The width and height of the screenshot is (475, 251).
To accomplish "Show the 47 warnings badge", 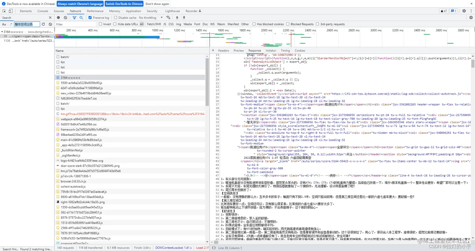I will point(444,11).
